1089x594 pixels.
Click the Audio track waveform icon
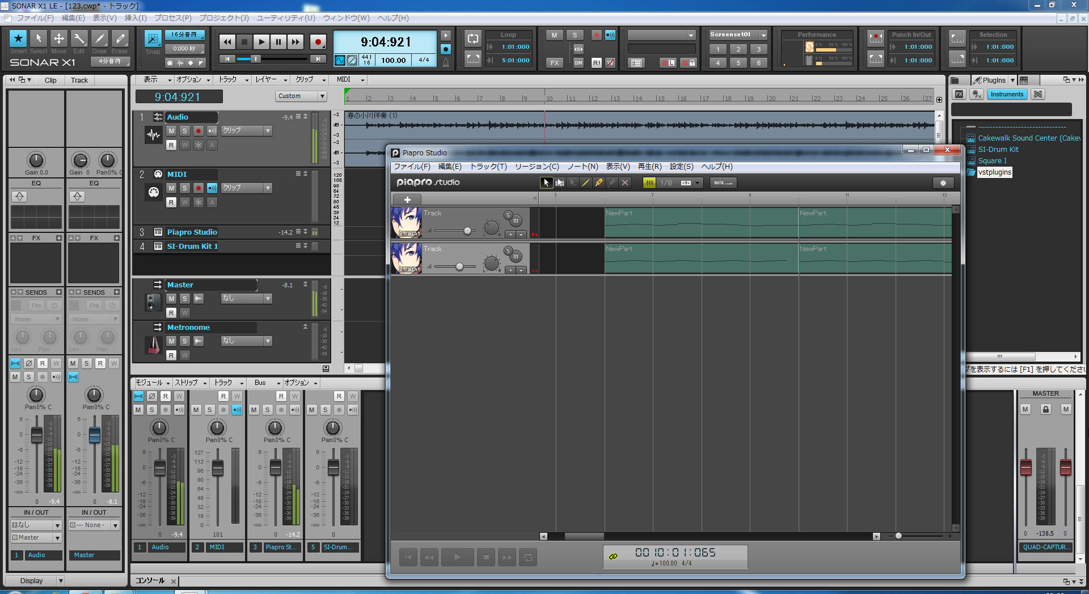pyautogui.click(x=154, y=135)
